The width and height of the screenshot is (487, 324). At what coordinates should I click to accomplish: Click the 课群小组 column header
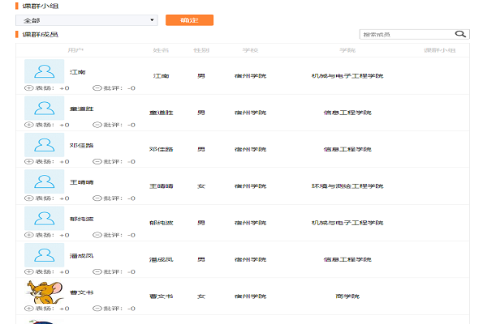[439, 50]
